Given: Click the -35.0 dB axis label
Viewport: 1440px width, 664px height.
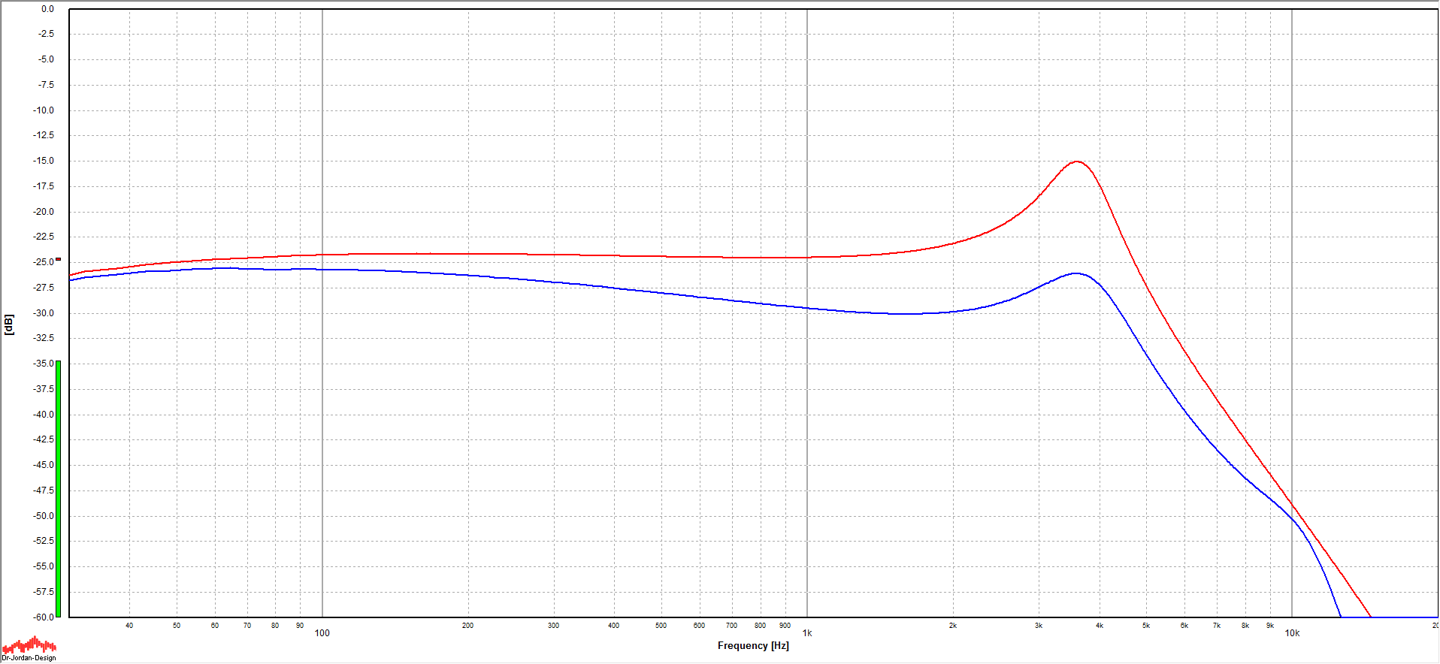Looking at the screenshot, I should click(x=44, y=364).
